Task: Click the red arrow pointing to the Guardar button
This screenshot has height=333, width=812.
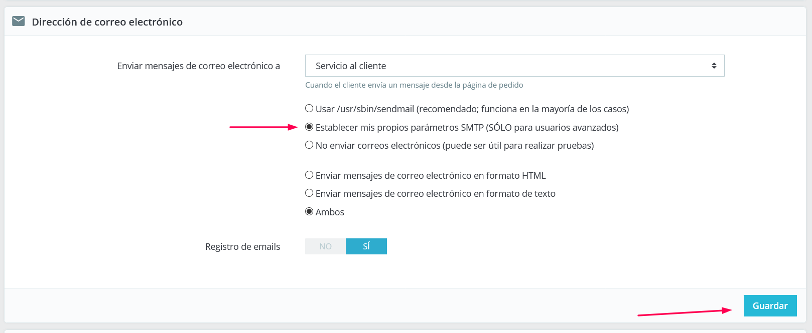Action: click(x=685, y=312)
